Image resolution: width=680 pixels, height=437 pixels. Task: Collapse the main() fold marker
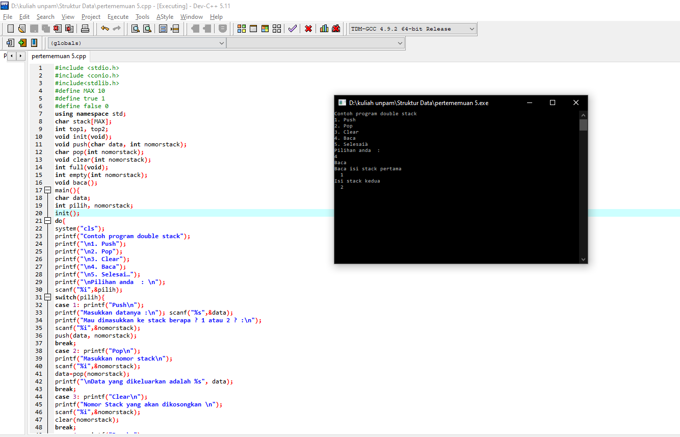click(x=48, y=190)
